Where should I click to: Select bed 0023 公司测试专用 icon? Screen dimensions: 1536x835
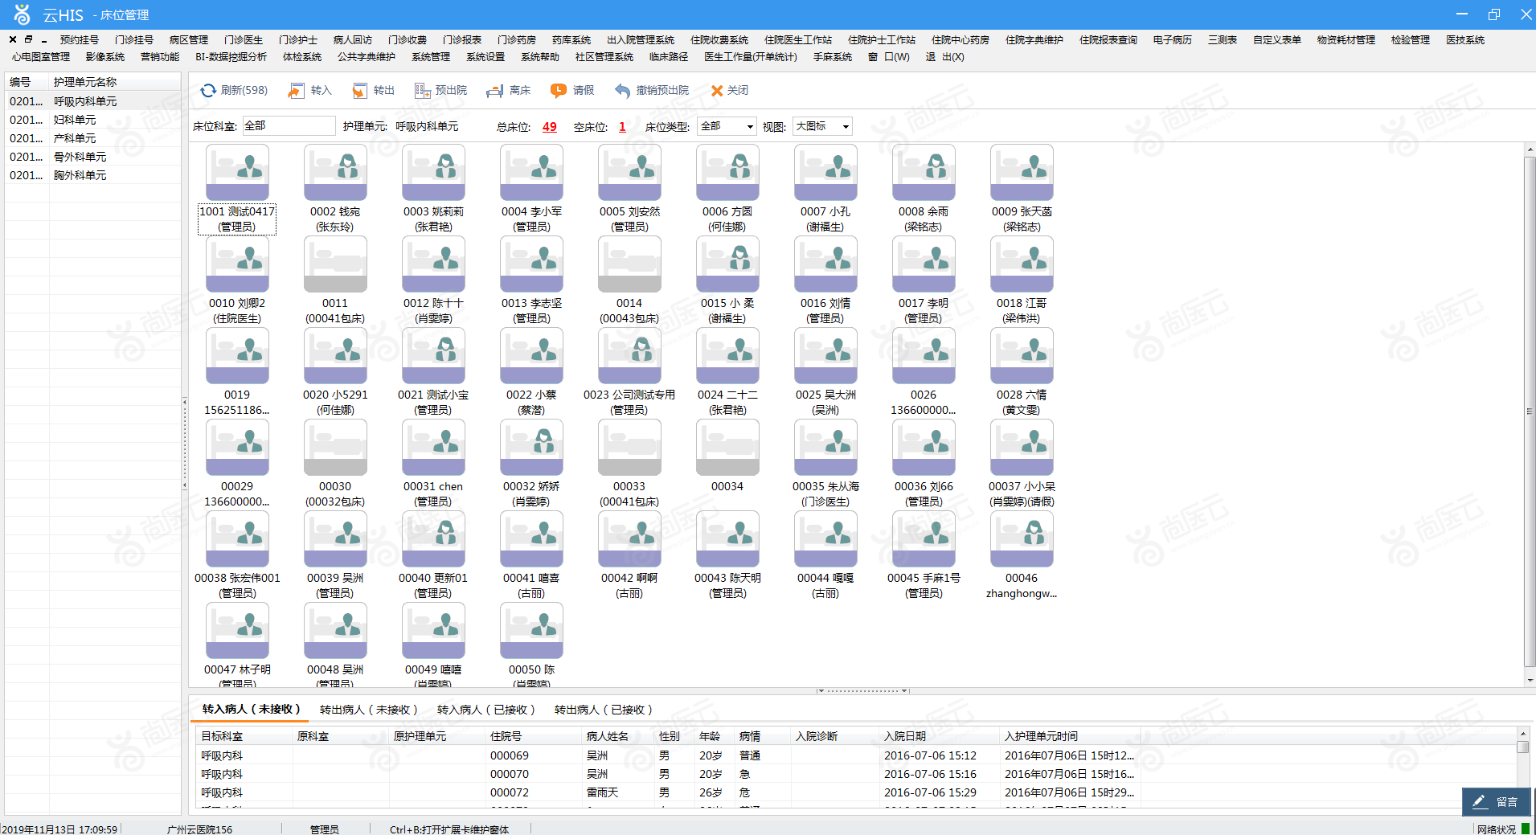(629, 355)
